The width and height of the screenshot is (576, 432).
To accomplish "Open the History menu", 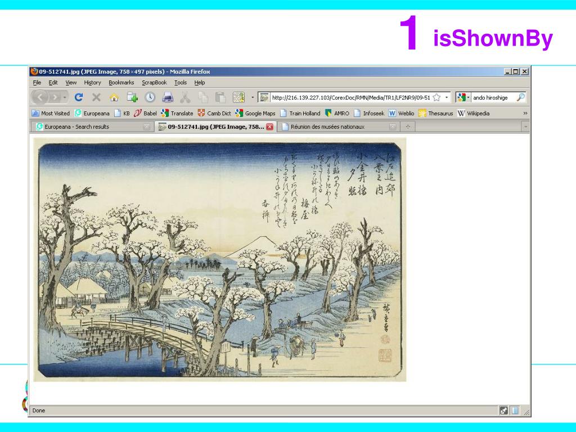I will point(92,83).
